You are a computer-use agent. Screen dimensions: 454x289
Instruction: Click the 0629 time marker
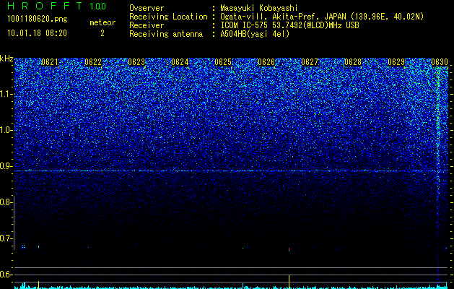396,62
